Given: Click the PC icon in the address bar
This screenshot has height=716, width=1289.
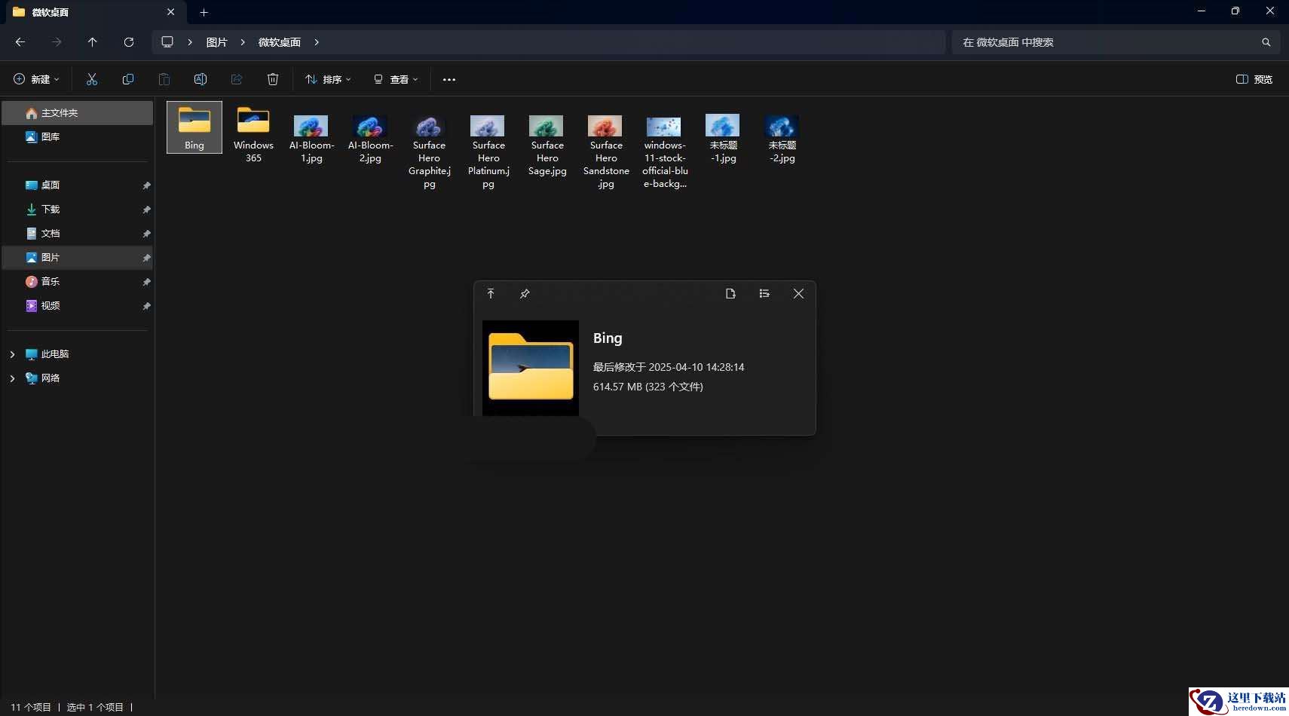Looking at the screenshot, I should (167, 42).
